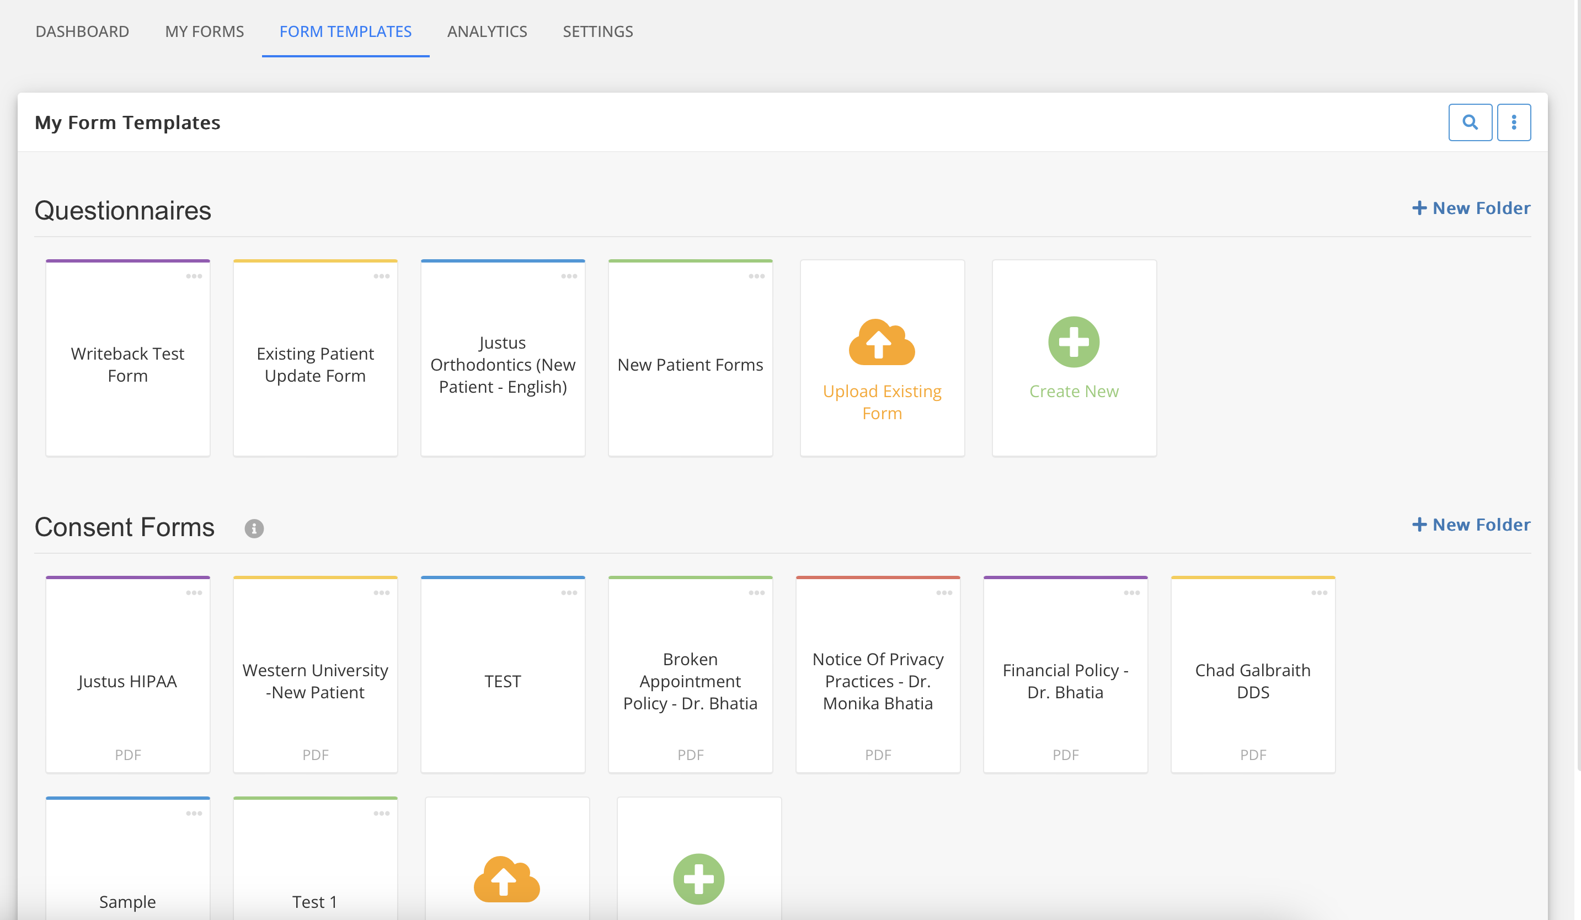Viewport: 1581px width, 920px height.
Task: Click the green plus icon in Consent Forms section
Action: coord(698,879)
